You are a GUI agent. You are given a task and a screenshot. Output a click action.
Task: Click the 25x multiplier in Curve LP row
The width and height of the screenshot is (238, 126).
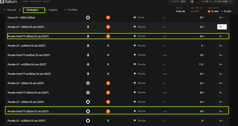click(202, 17)
